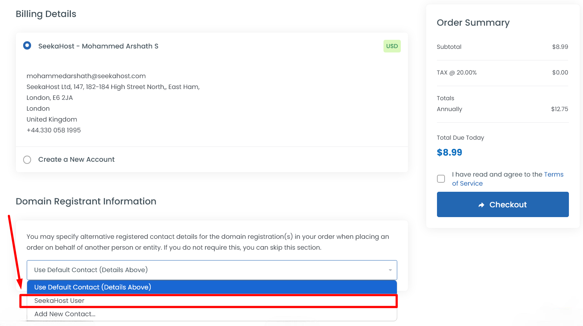Click the email mohammedarshath@seekahost.com
The height and width of the screenshot is (326, 583).
point(86,76)
